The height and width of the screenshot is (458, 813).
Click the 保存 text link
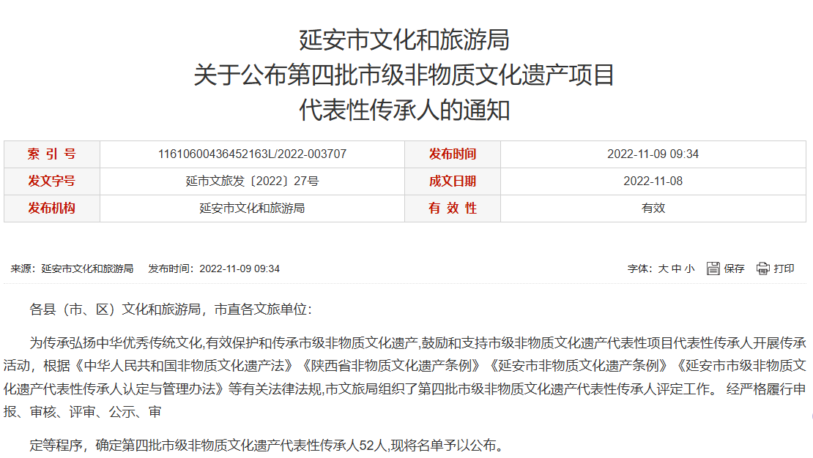click(734, 269)
